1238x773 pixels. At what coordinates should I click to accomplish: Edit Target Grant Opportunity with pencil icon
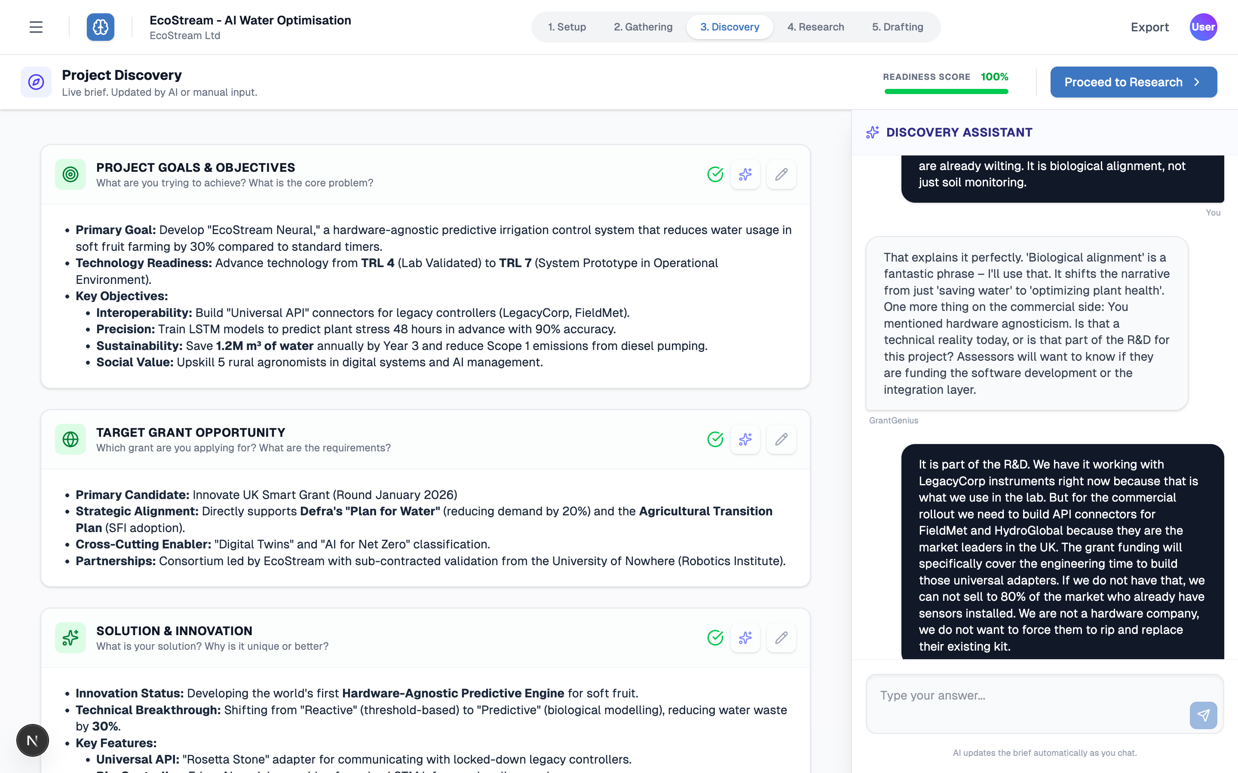(x=781, y=439)
